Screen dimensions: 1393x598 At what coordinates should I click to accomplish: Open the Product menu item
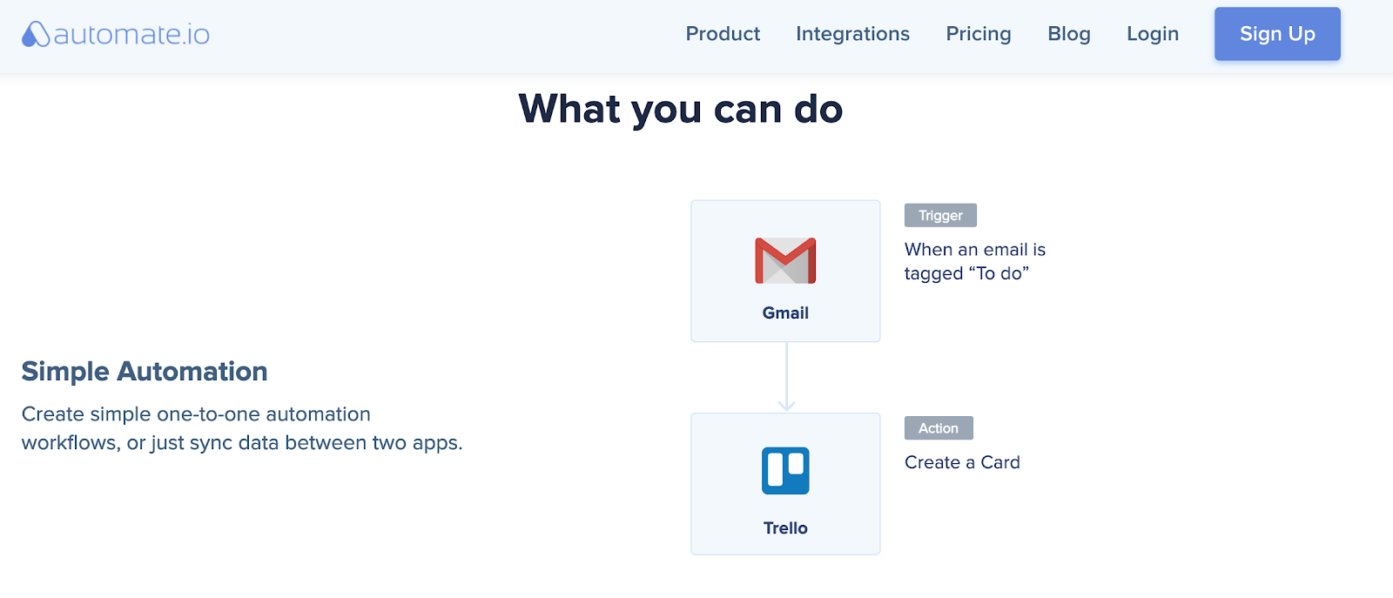click(x=723, y=34)
